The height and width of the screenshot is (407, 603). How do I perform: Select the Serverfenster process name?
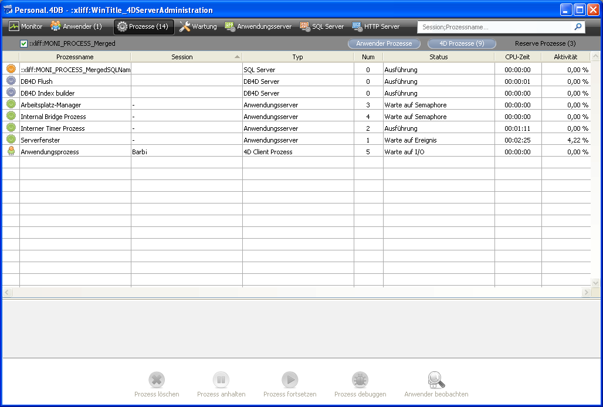click(40, 140)
